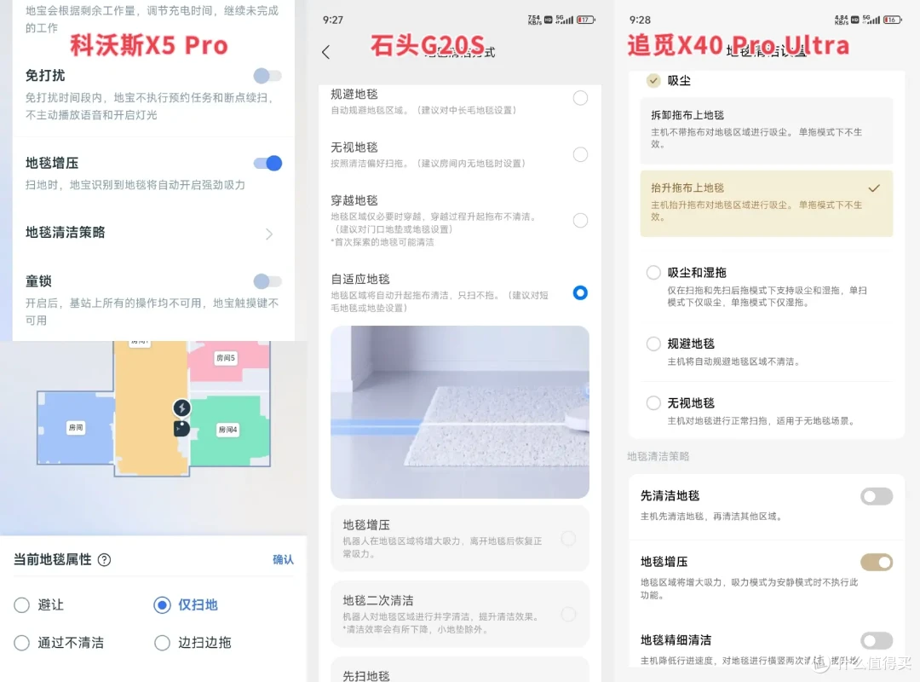Confirm carpet attribute with 确认

[x=283, y=559]
